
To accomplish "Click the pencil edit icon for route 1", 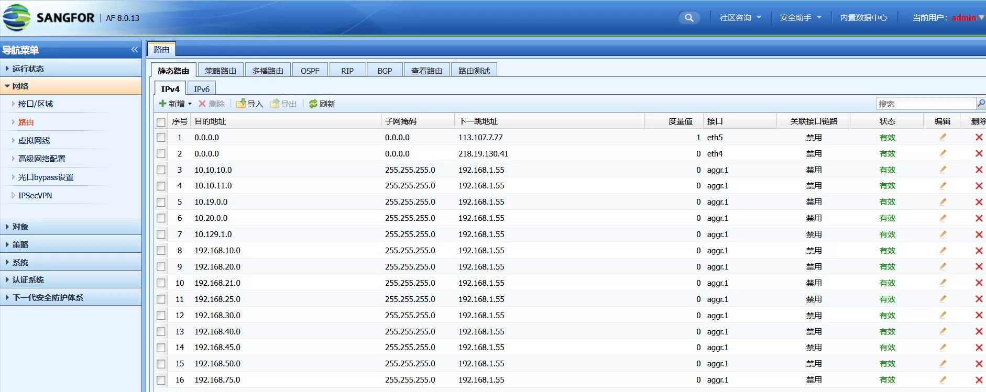I will point(943,137).
